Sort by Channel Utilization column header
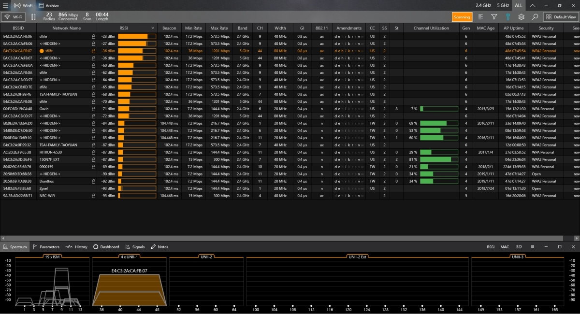The width and height of the screenshot is (580, 314). (x=431, y=28)
